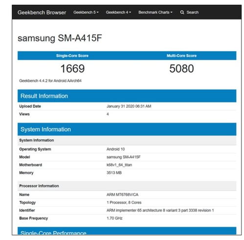The width and height of the screenshot is (244, 240).
Task: Select the processor name ARM MT6768V/CA
Action: click(122, 194)
